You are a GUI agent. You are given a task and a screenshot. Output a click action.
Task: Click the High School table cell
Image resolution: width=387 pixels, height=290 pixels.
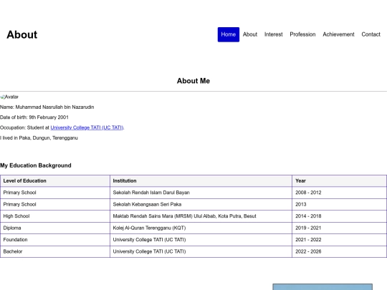55,216
